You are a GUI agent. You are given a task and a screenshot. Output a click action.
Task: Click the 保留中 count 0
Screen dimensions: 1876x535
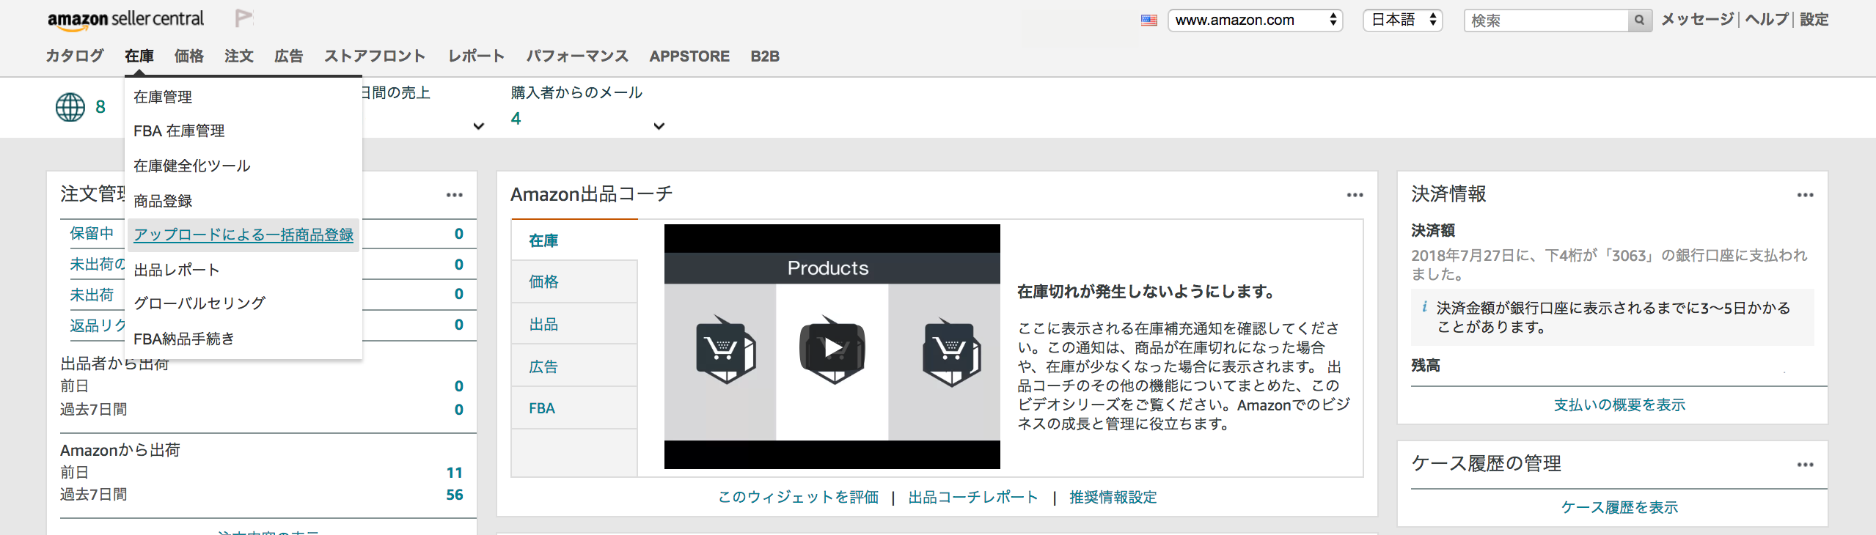pyautogui.click(x=459, y=234)
